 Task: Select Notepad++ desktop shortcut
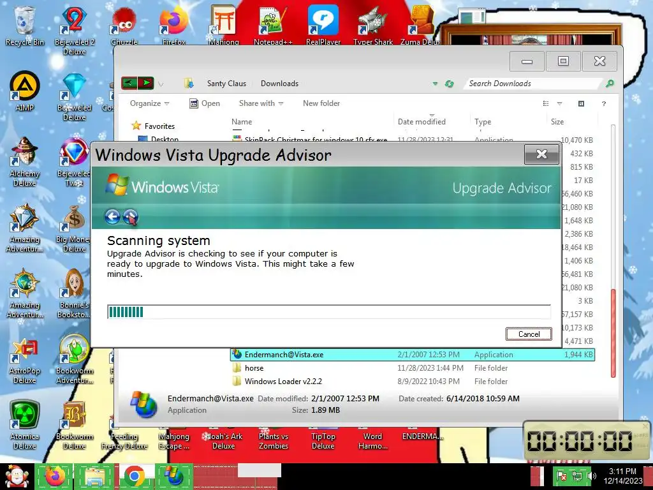(273, 26)
